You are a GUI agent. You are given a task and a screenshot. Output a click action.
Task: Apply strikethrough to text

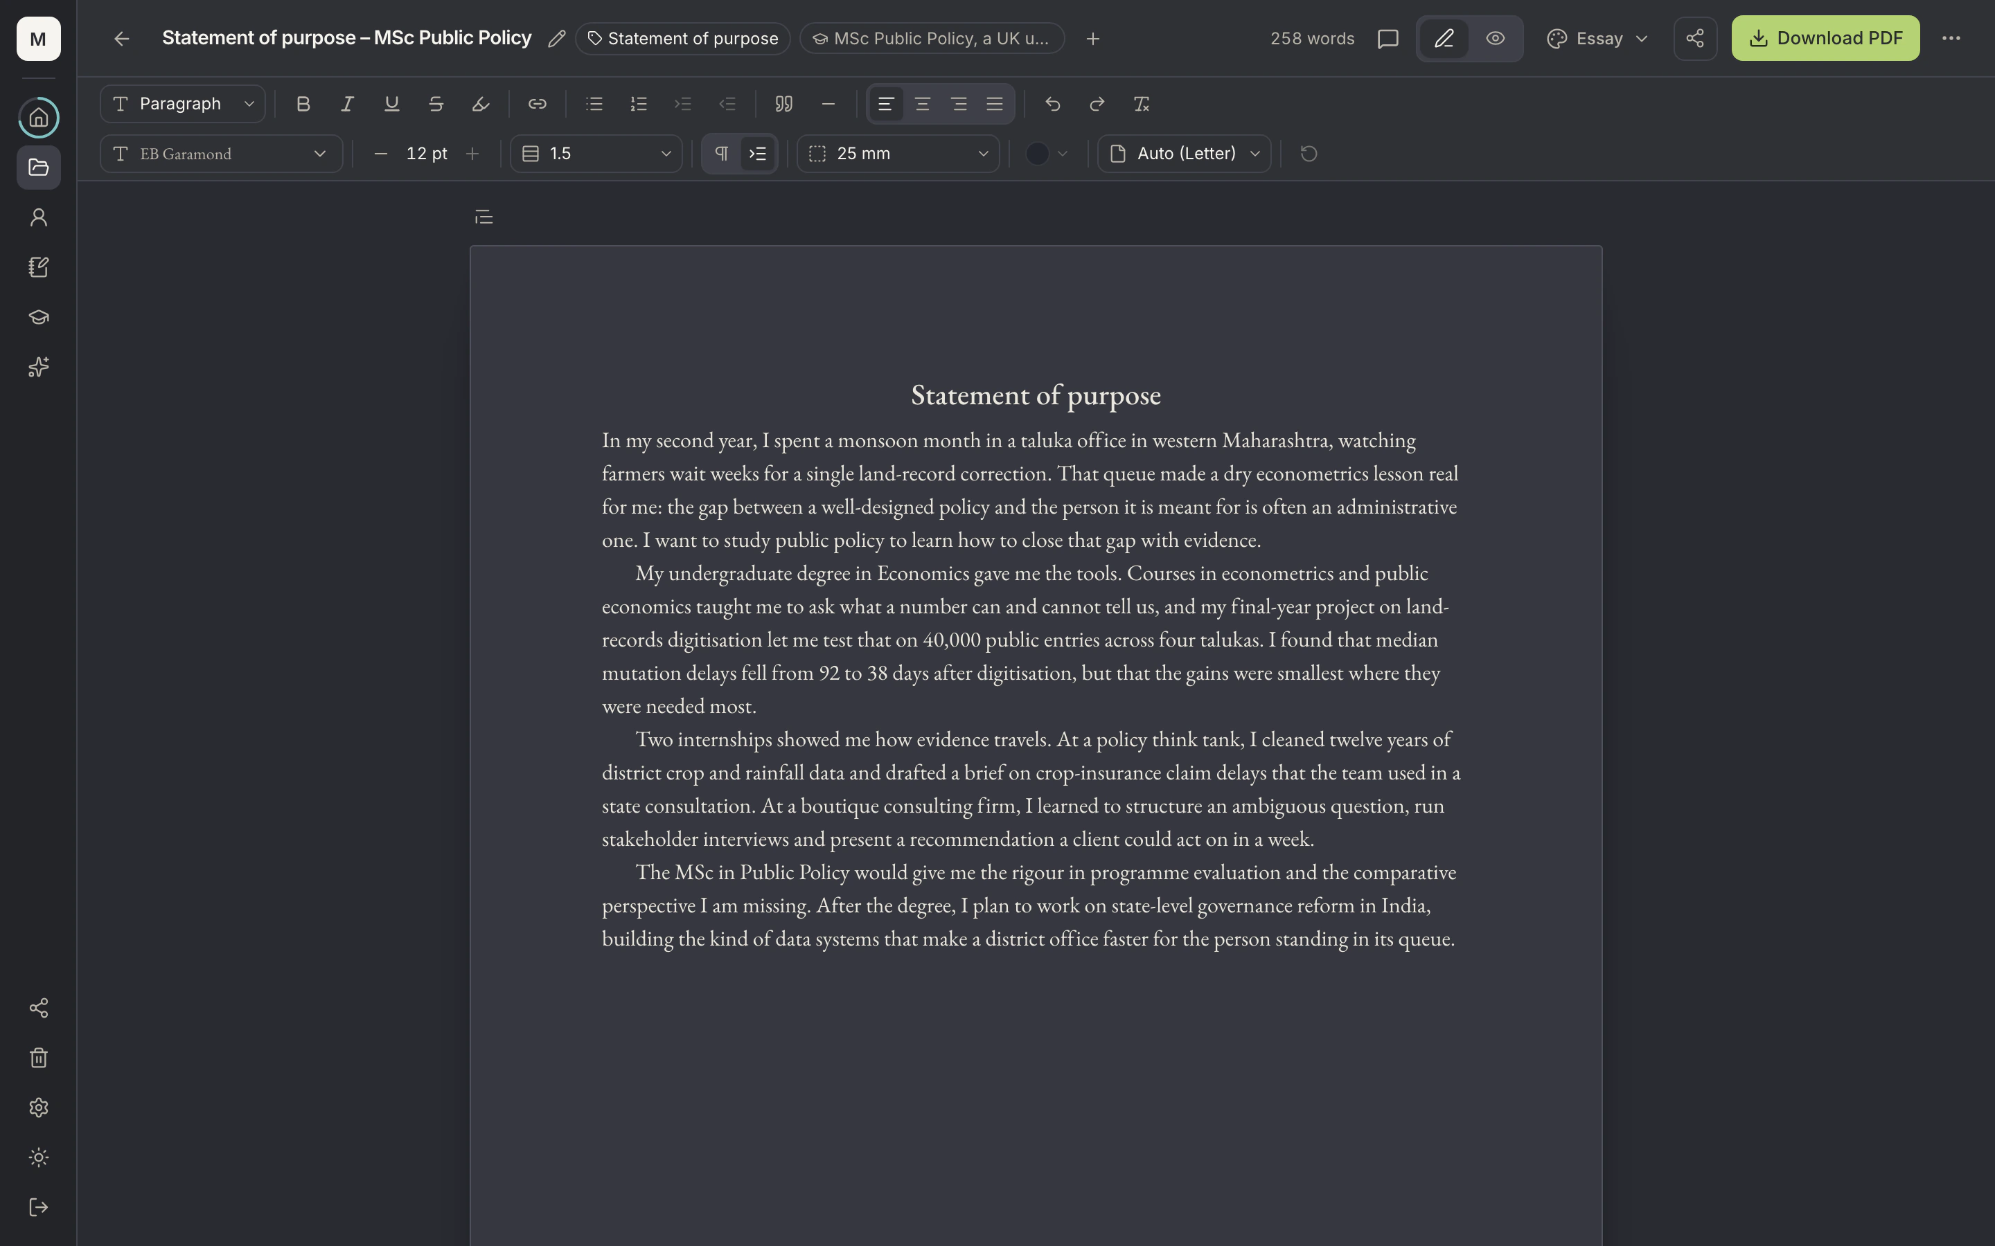point(436,104)
